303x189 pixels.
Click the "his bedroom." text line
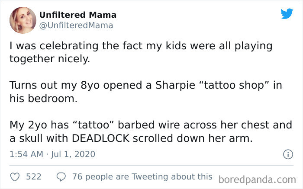pyautogui.click(x=43, y=99)
